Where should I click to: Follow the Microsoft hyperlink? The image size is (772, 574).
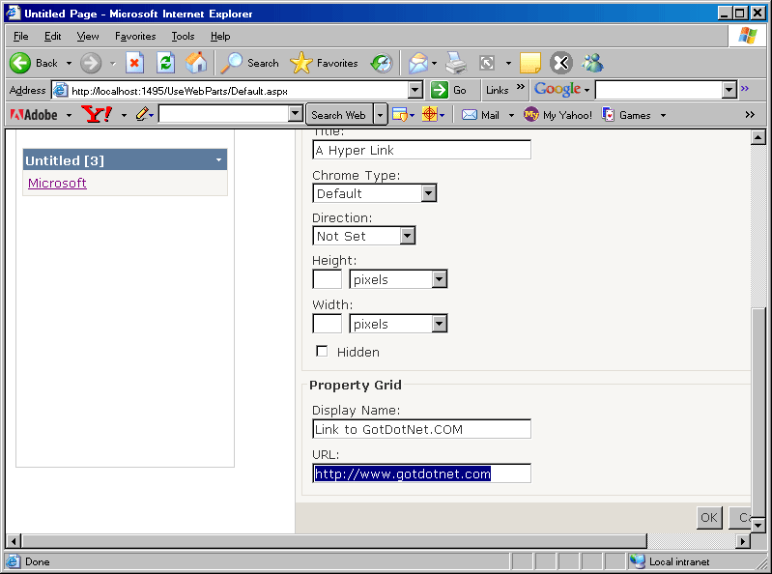tap(57, 183)
